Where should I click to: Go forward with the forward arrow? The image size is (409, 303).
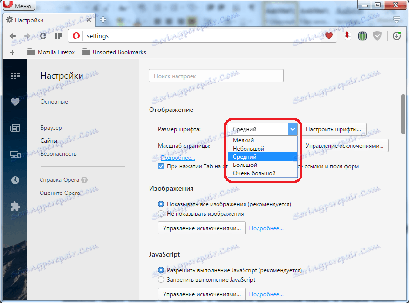click(x=27, y=36)
